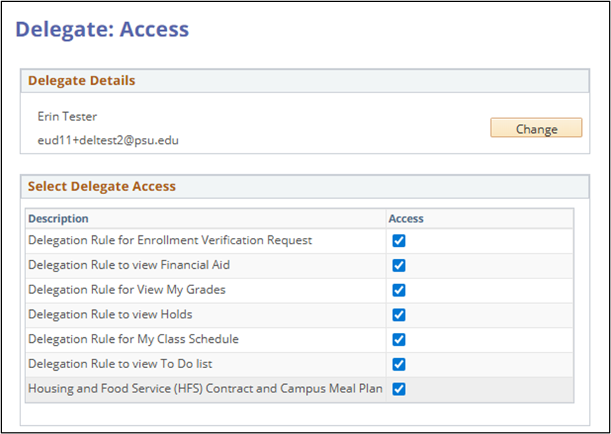Select the View My Grades rule text
This screenshot has height=434, width=611.
[x=127, y=290]
